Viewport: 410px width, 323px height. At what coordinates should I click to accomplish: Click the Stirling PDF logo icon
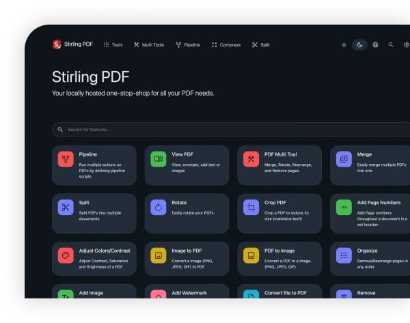tap(57, 44)
